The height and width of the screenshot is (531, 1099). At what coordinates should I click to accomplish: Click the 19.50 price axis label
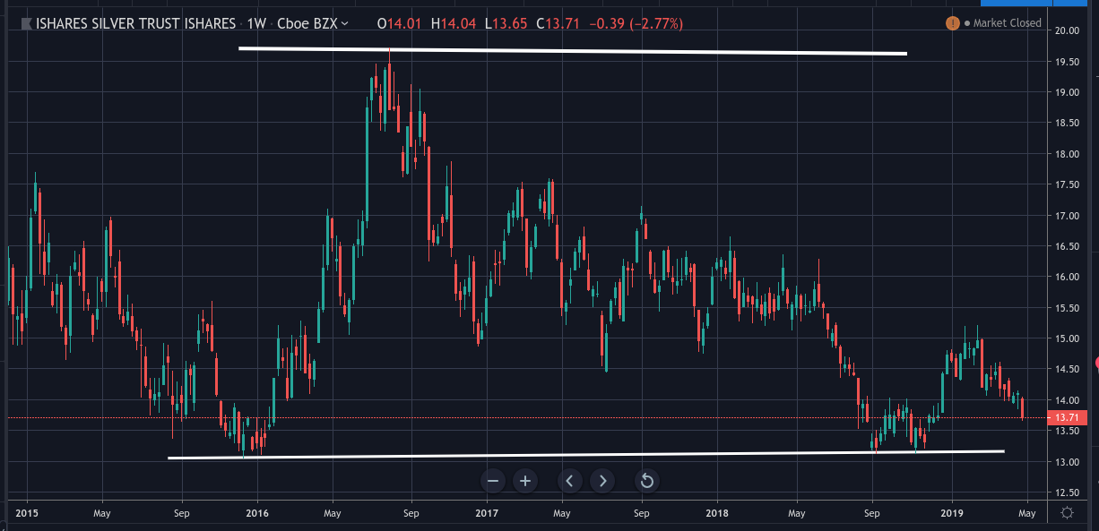[1067, 62]
